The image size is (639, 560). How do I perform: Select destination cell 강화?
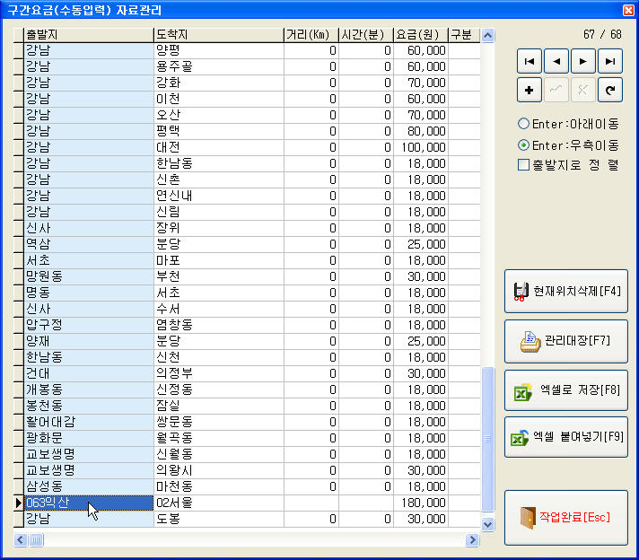pos(219,83)
